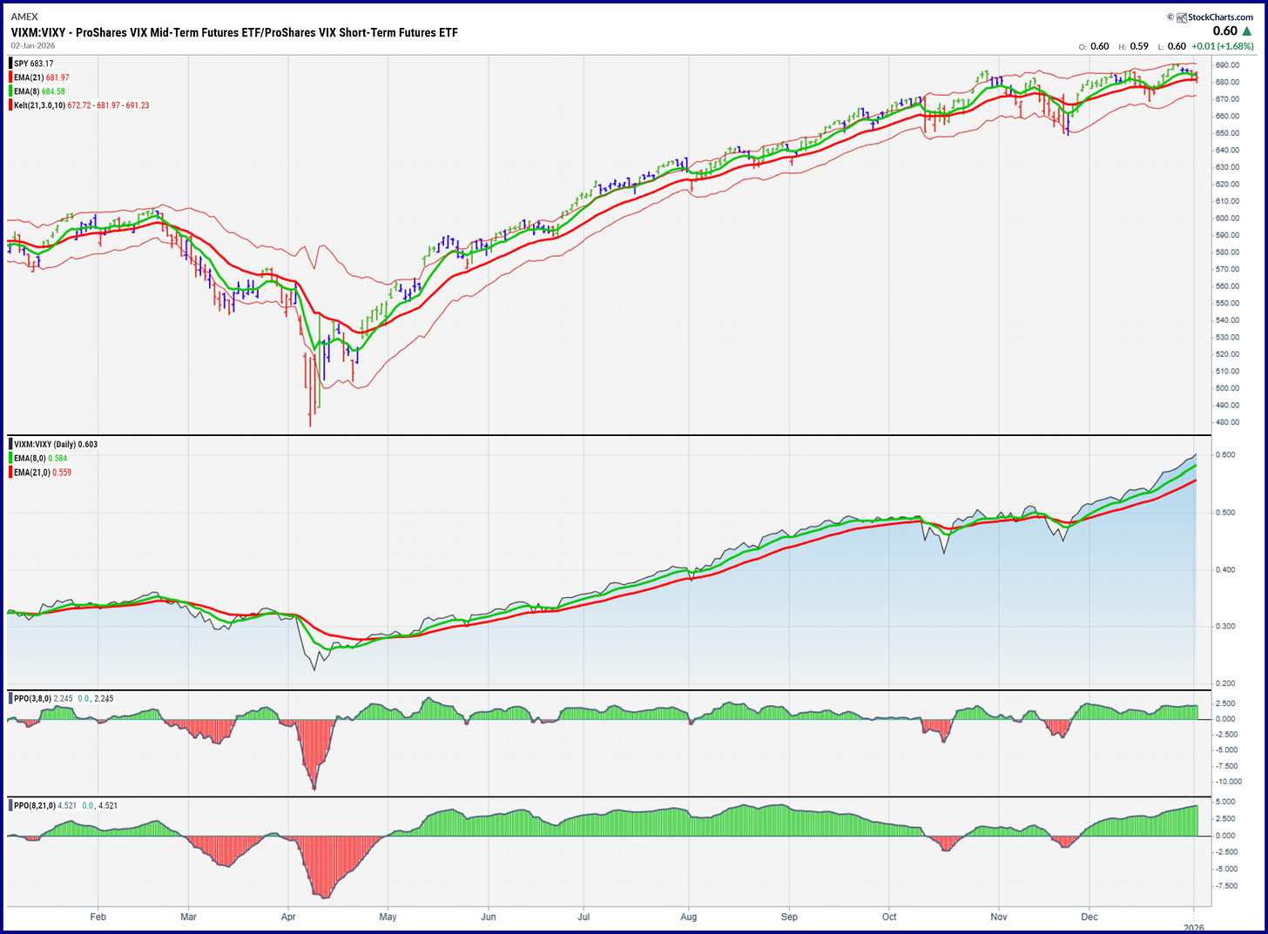The height and width of the screenshot is (934, 1268).
Task: Select the VIXM:VIXY chart title text
Action: point(234,32)
